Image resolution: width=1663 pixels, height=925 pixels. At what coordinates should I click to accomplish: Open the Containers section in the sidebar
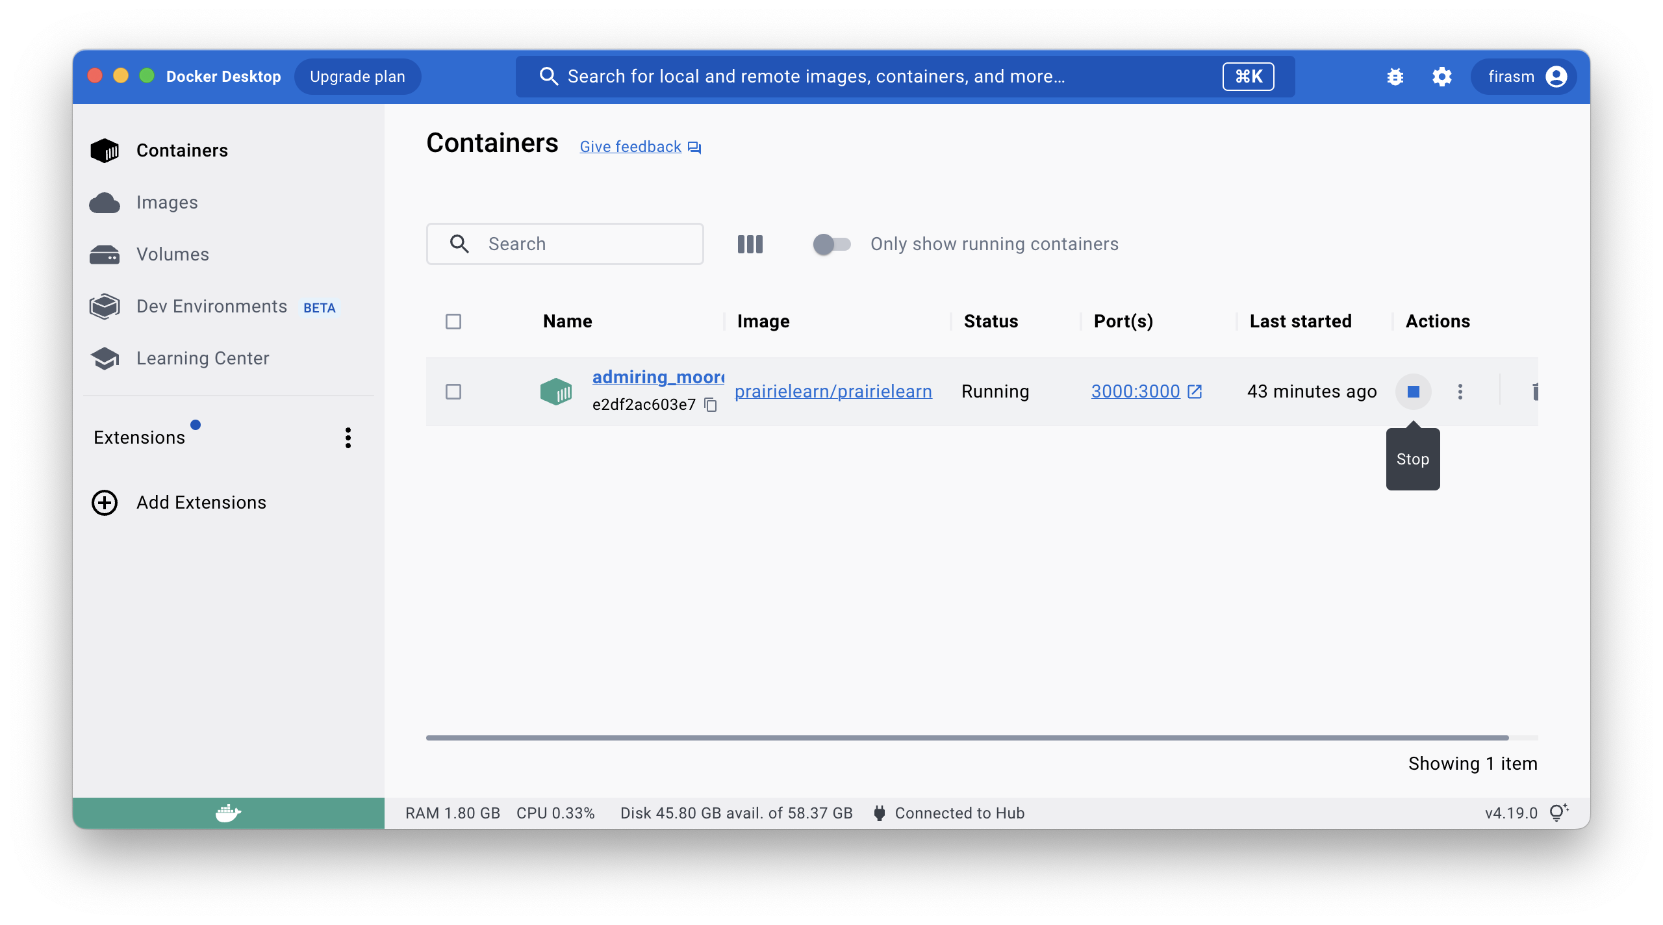(229, 151)
